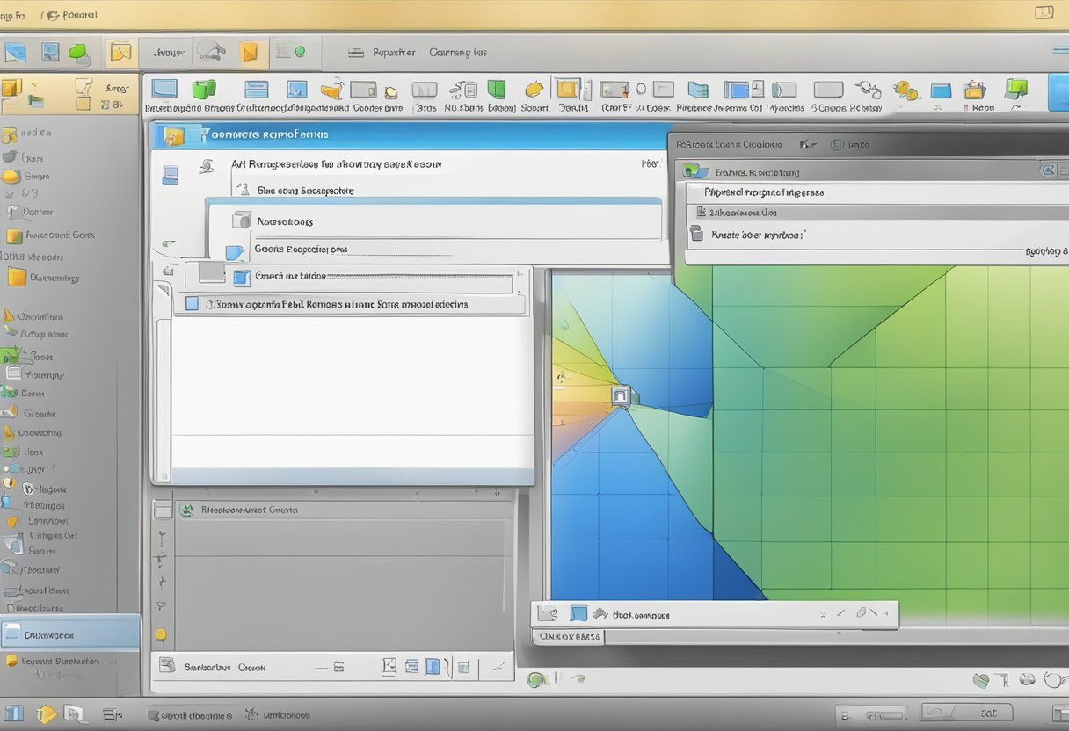Click the yellow folder icon in the left sidebar

point(17,278)
